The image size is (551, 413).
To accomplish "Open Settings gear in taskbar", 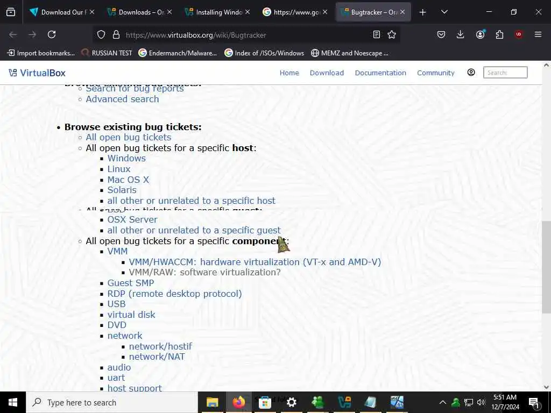I will point(291,402).
